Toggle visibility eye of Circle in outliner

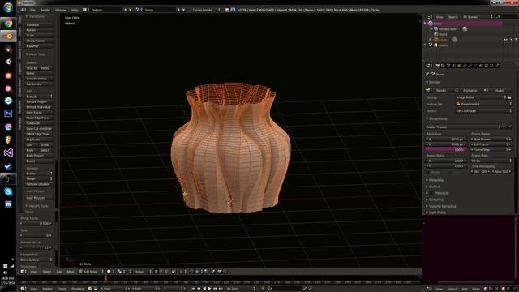(505, 40)
